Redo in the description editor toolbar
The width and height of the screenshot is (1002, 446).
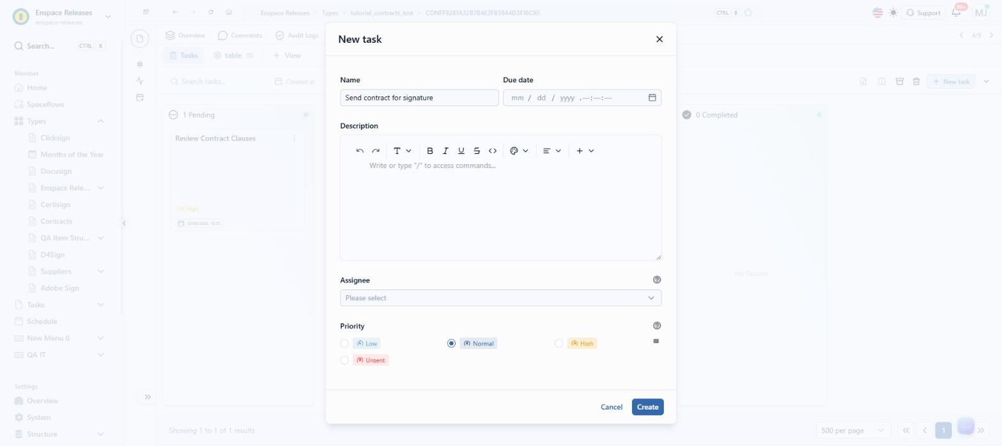pyautogui.click(x=376, y=151)
